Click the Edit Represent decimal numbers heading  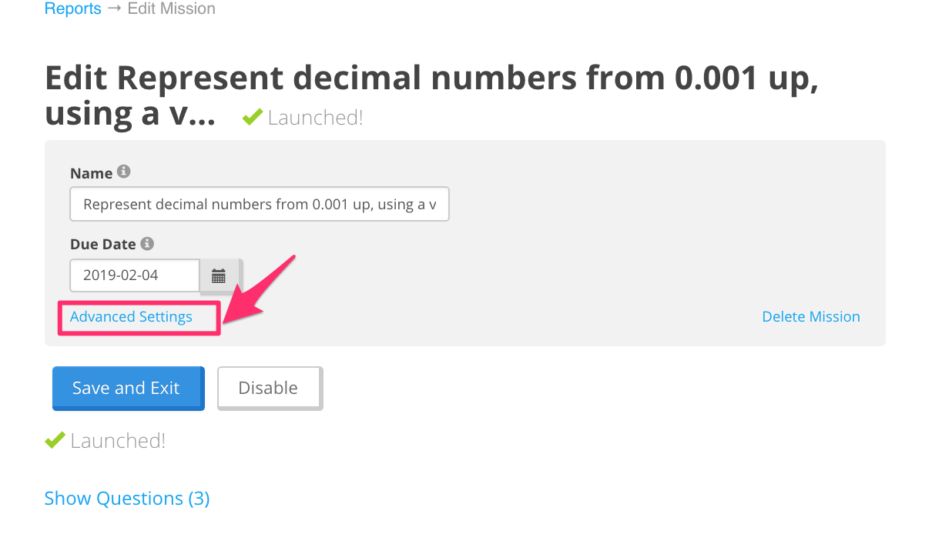(x=431, y=95)
